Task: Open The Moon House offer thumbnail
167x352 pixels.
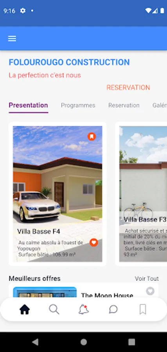Action: coord(45,292)
